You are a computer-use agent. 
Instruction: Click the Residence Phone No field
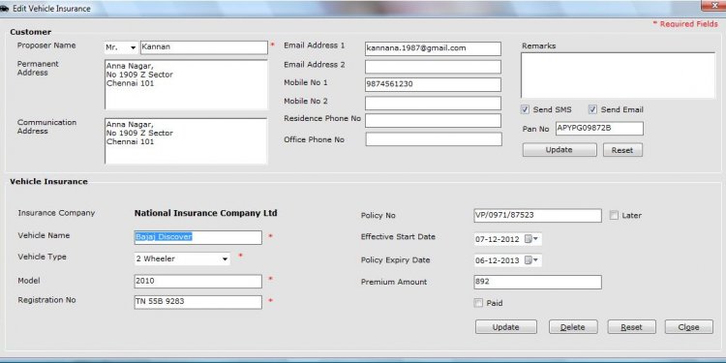pos(433,120)
